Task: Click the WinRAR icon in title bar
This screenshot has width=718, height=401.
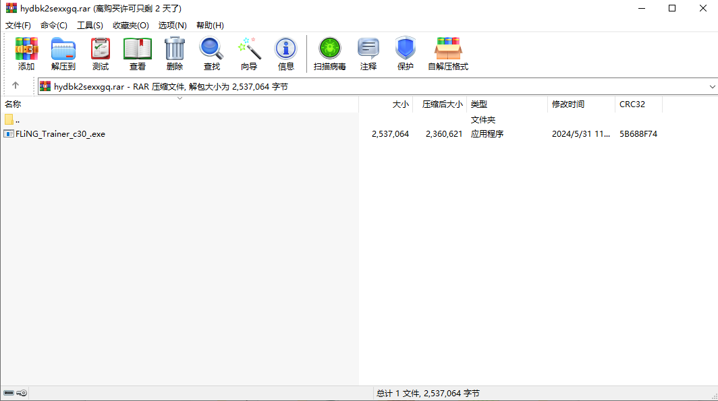Action: click(11, 8)
